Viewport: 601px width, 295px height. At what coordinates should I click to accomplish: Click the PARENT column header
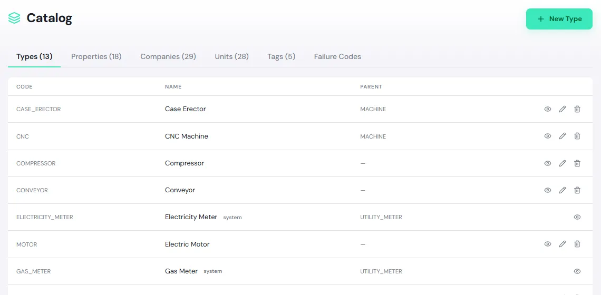tap(371, 87)
